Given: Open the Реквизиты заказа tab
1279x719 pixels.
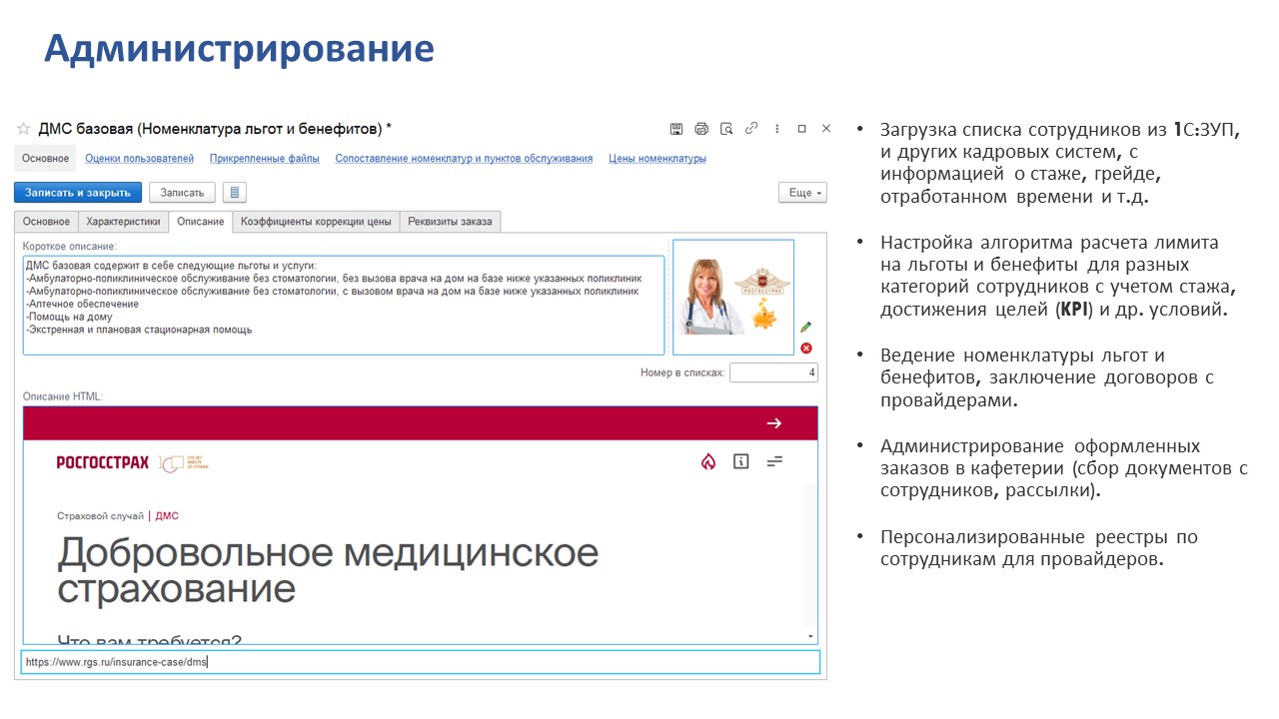Looking at the screenshot, I should (450, 221).
